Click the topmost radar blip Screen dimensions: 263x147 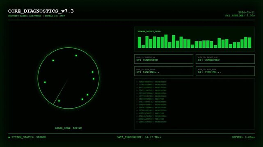pos(76,56)
